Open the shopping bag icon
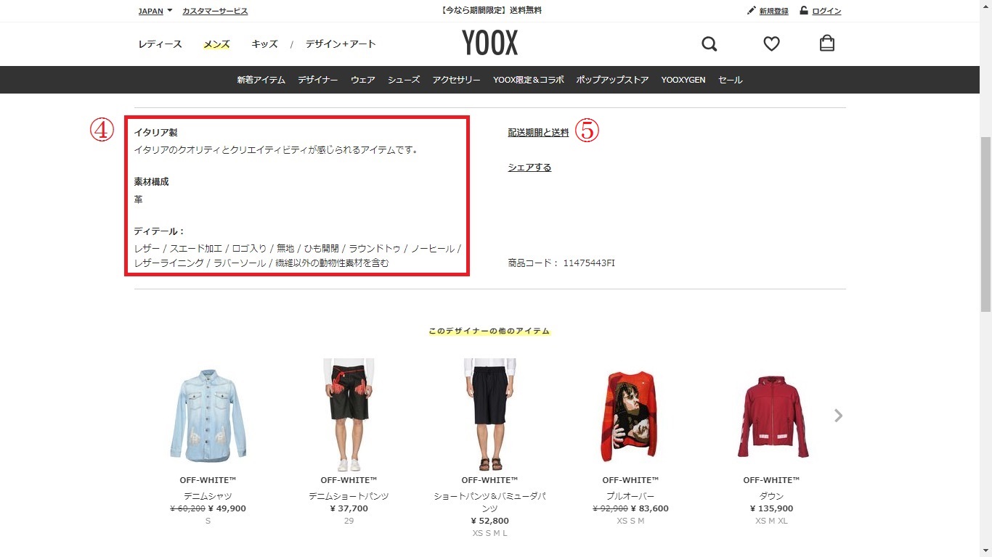Image resolution: width=992 pixels, height=557 pixels. [x=826, y=44]
